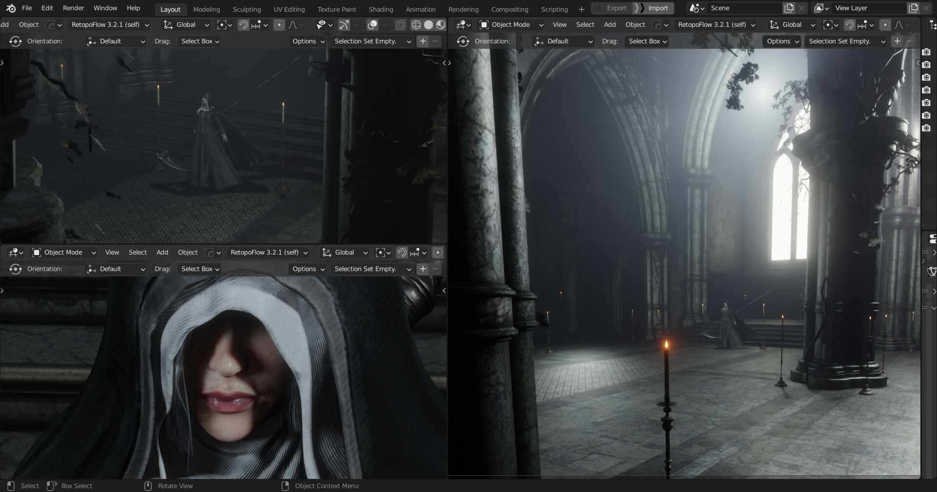Viewport: 937px width, 492px height.
Task: Click the first camera icon in right strip
Action: (926, 52)
